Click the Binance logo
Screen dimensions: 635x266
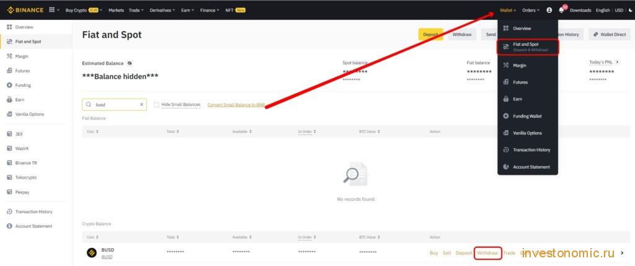pyautogui.click(x=25, y=10)
